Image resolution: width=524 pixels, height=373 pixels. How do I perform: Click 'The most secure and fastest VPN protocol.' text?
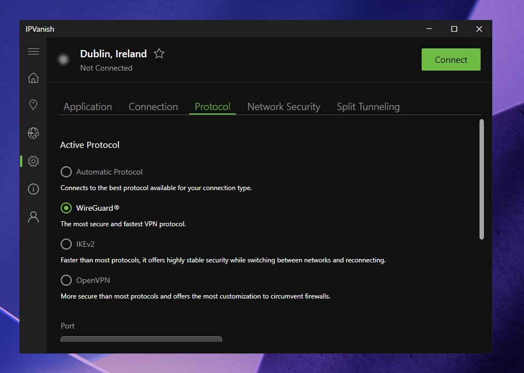123,224
